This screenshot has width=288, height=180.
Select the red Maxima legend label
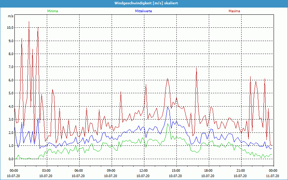234,11
